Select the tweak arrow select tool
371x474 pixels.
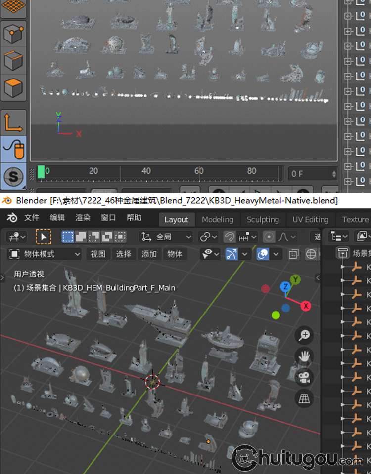44,237
